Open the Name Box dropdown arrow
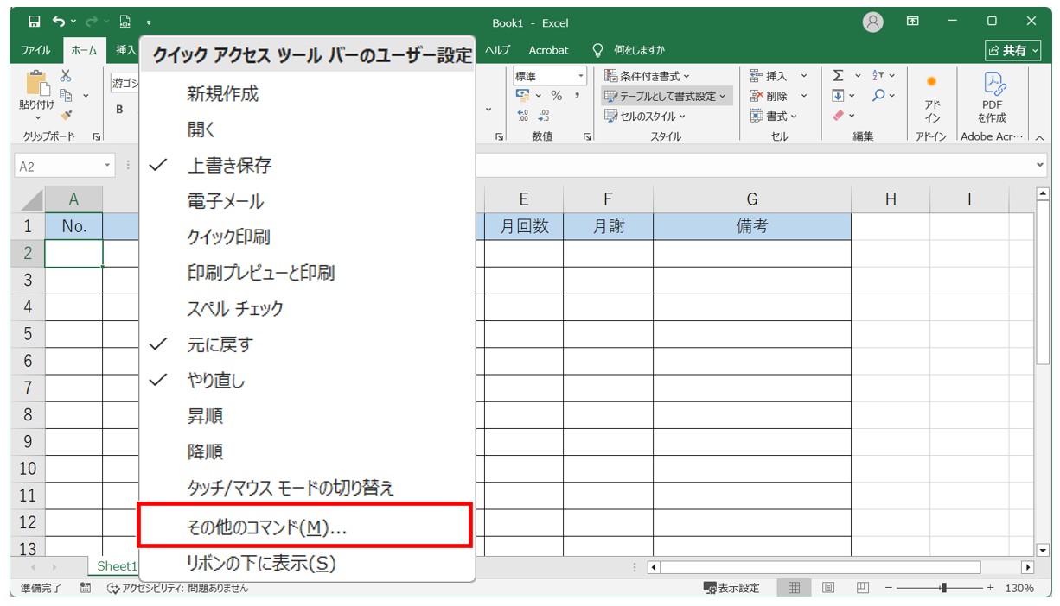 [x=107, y=166]
